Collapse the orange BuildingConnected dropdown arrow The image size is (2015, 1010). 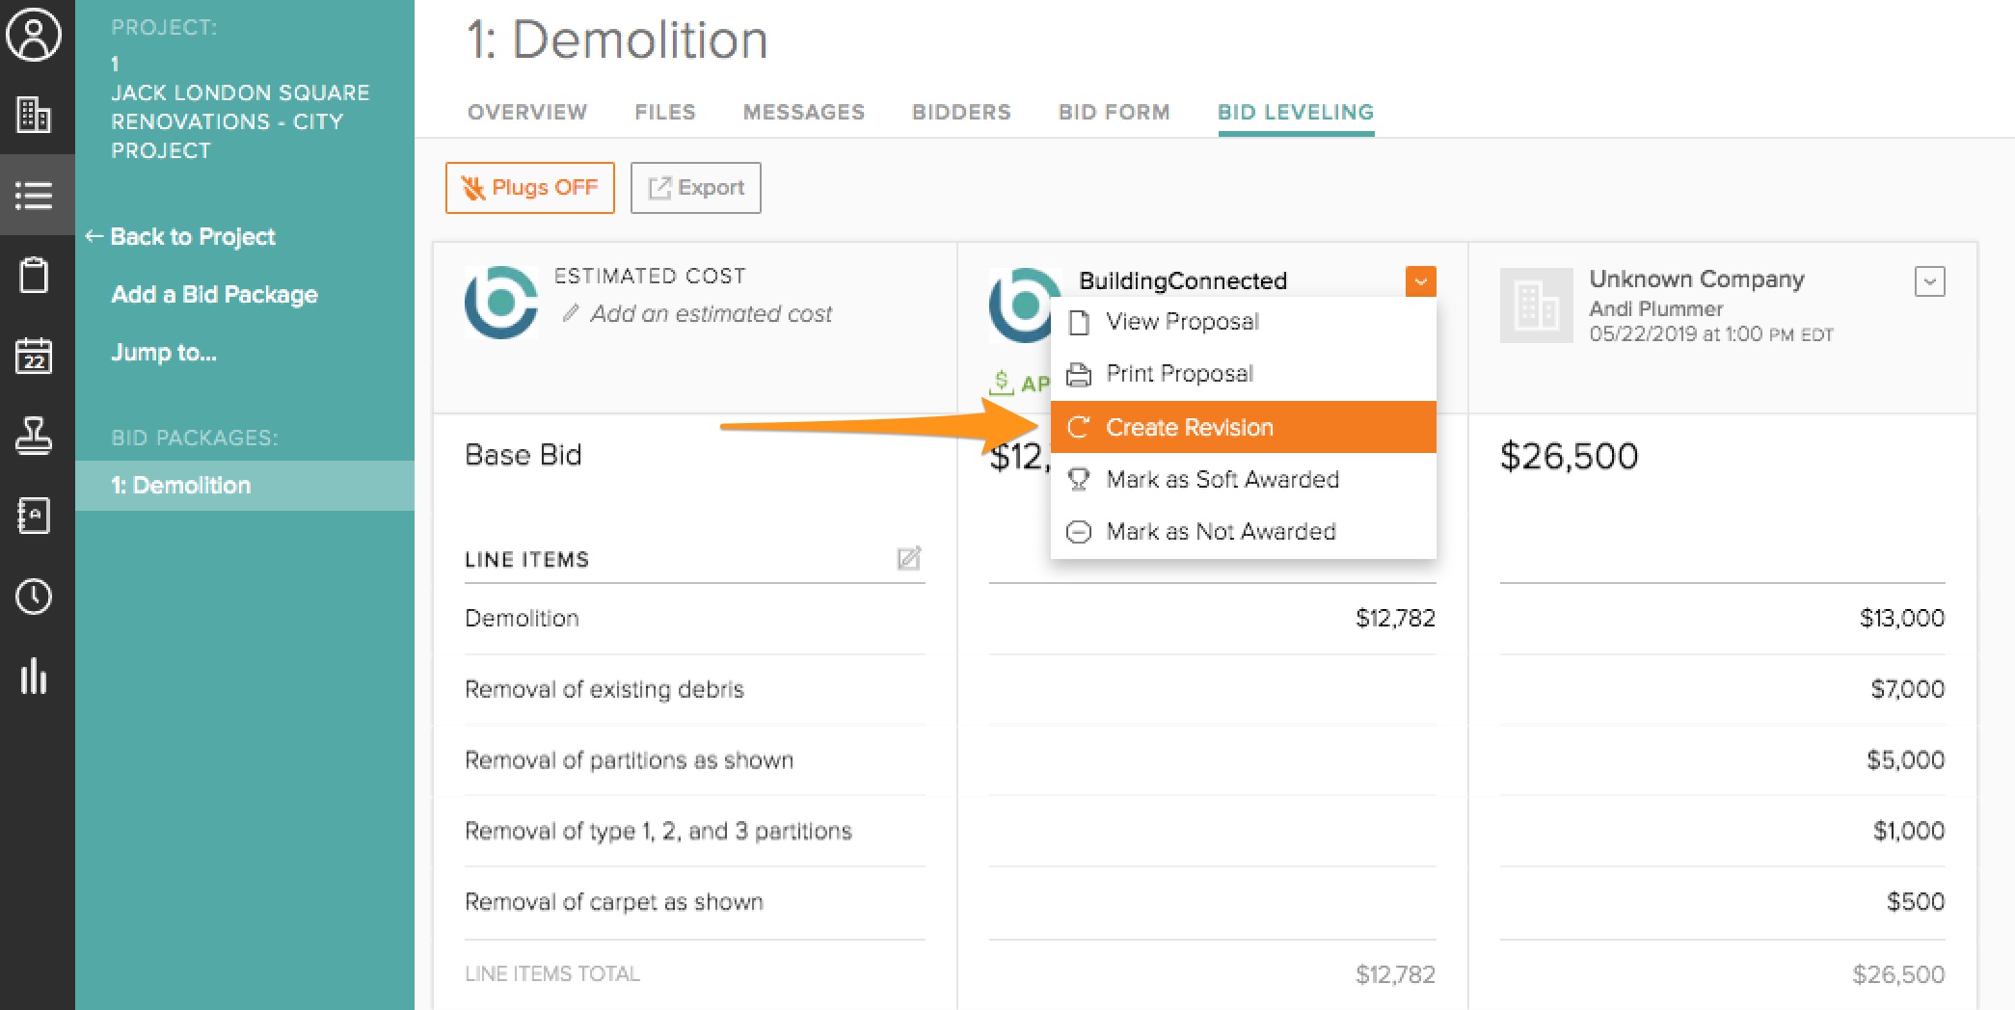pyautogui.click(x=1420, y=281)
